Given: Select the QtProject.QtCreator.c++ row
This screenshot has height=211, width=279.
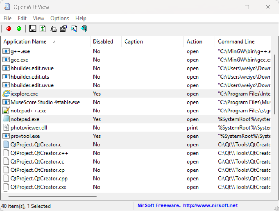Looking at the screenshot, I should point(137,153).
